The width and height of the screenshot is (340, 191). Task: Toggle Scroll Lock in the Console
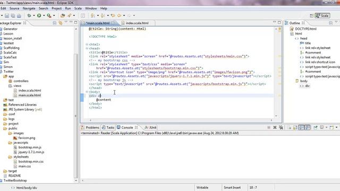(295, 127)
